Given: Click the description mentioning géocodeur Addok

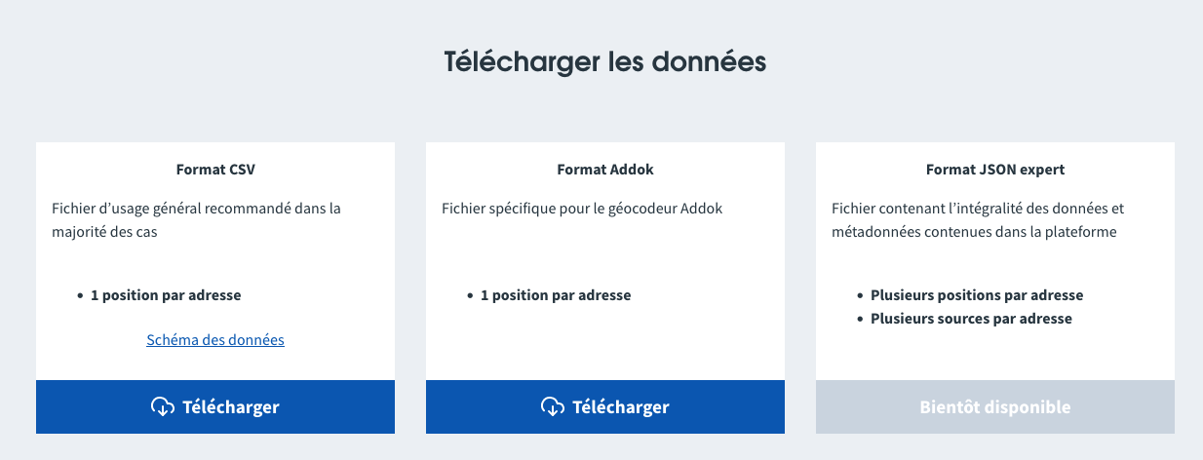Looking at the screenshot, I should 582,209.
